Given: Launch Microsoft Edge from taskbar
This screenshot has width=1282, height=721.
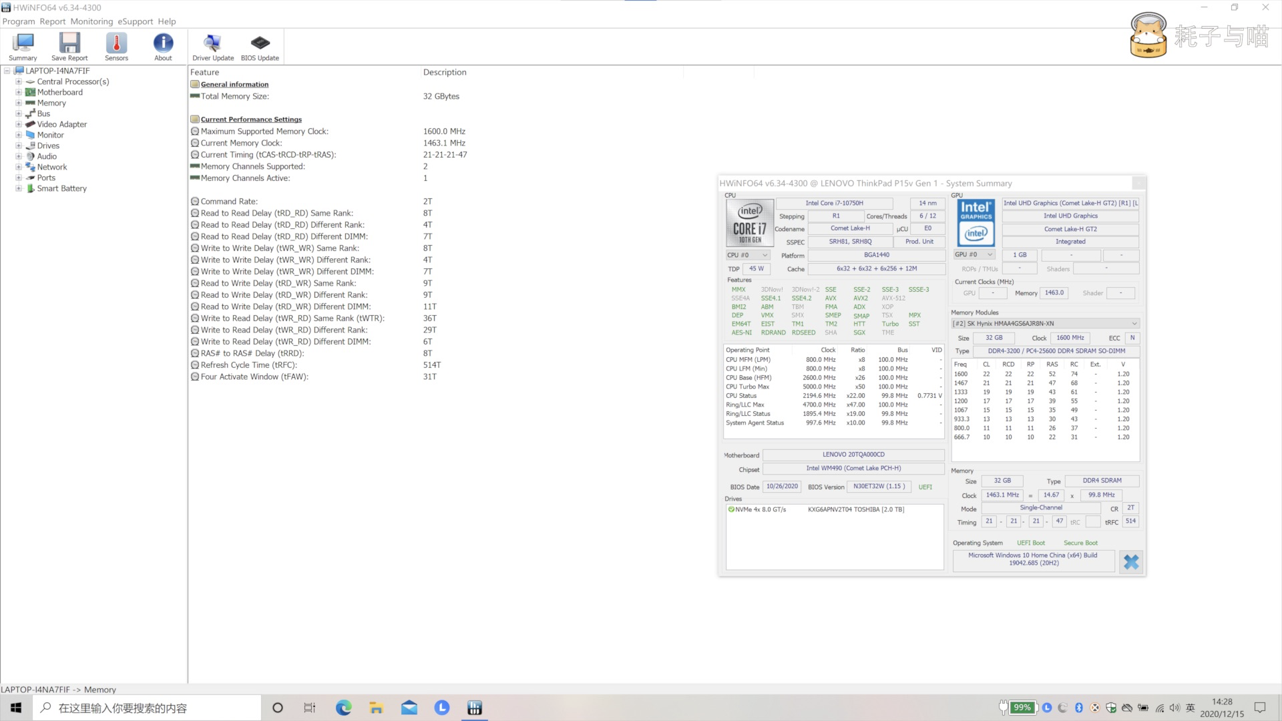Looking at the screenshot, I should click(343, 708).
